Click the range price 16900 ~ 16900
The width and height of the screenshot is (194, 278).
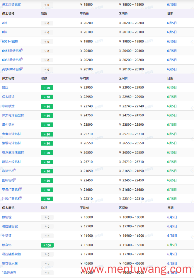131,236
